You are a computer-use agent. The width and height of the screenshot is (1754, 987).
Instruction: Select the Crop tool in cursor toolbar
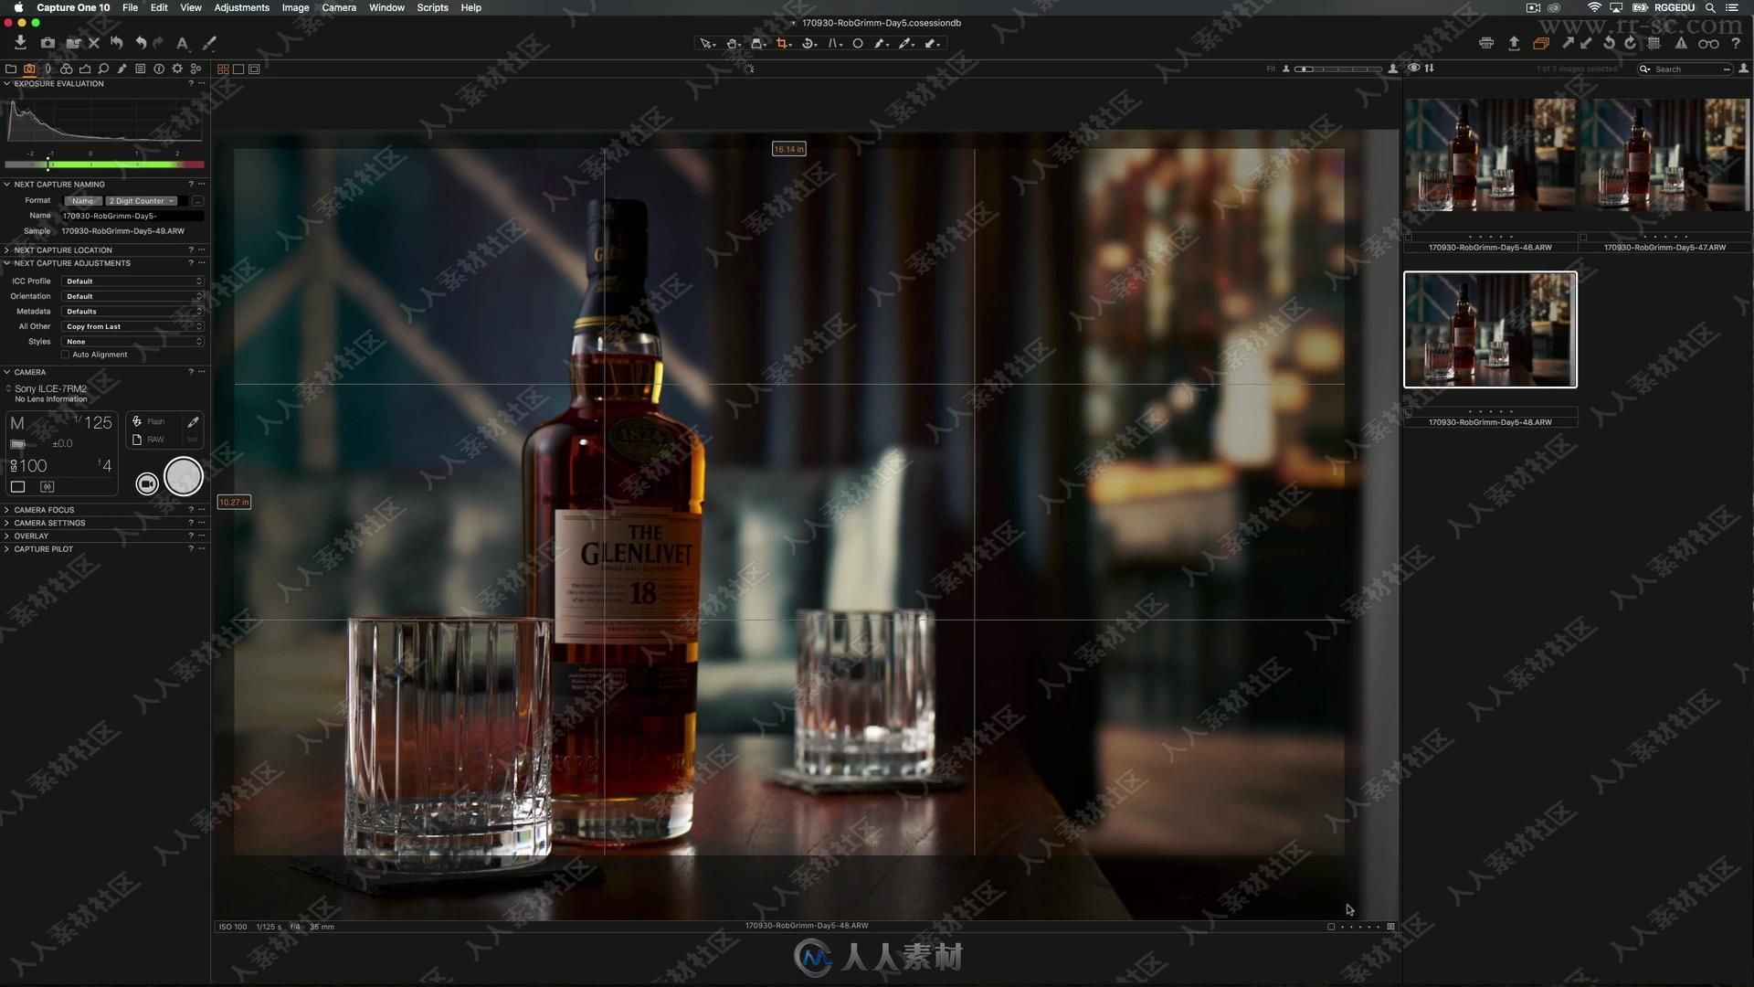784,43
